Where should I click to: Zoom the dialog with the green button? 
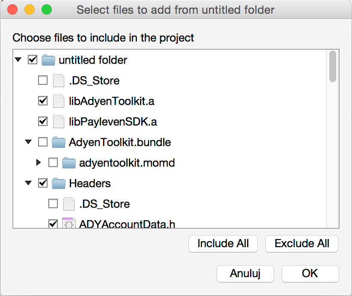click(47, 10)
